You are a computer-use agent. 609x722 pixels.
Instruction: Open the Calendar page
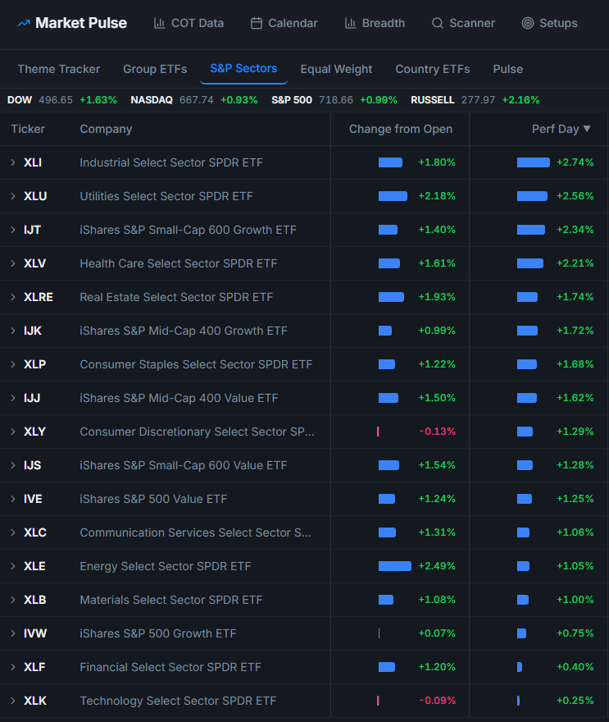pyautogui.click(x=284, y=23)
